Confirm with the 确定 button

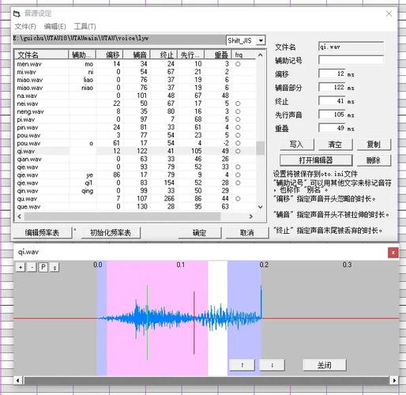(199, 232)
